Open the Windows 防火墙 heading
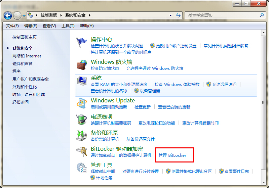269x188 pixels. (112, 62)
